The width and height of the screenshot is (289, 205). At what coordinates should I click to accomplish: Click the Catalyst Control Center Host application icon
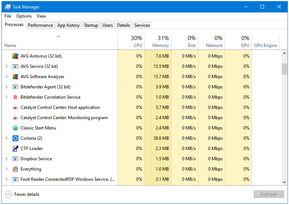pos(15,107)
